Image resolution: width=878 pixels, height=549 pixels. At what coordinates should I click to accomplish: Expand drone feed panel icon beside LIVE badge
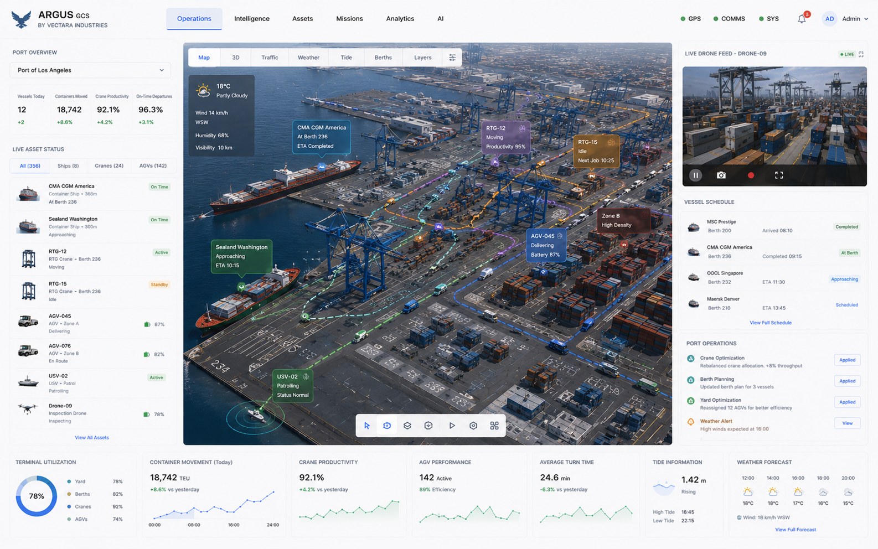[x=861, y=54]
